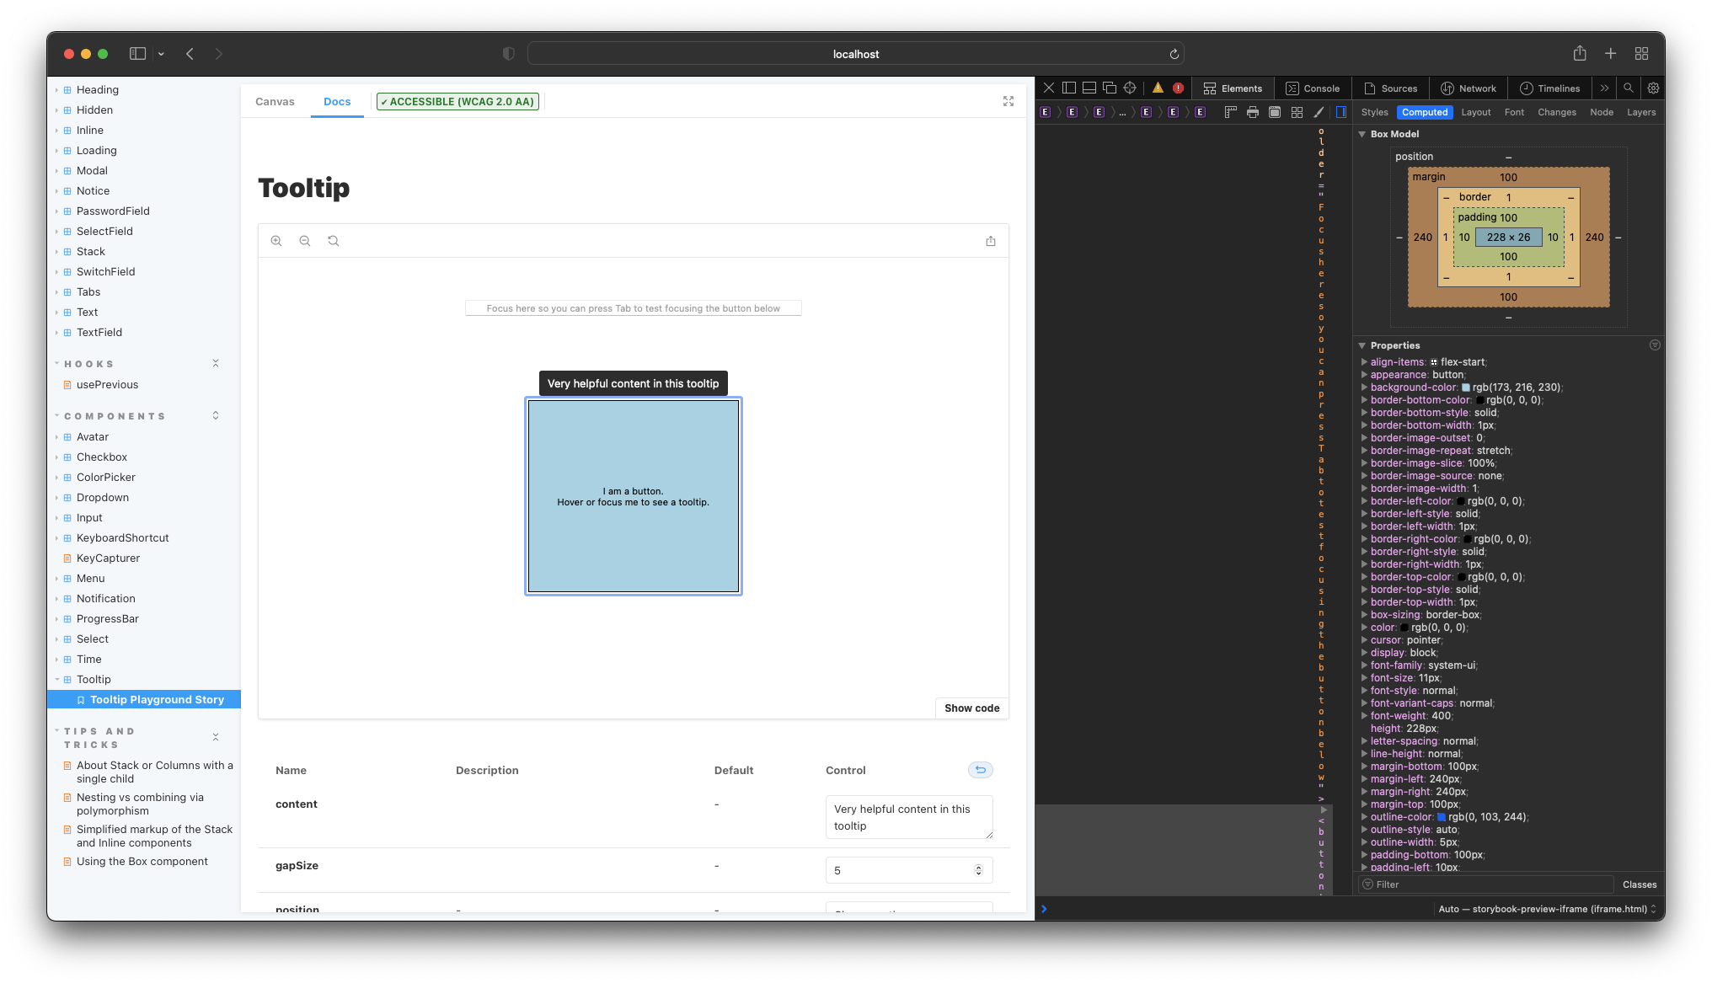Click the zoom in icon in preview toolbar
This screenshot has height=983, width=1712.
click(276, 241)
